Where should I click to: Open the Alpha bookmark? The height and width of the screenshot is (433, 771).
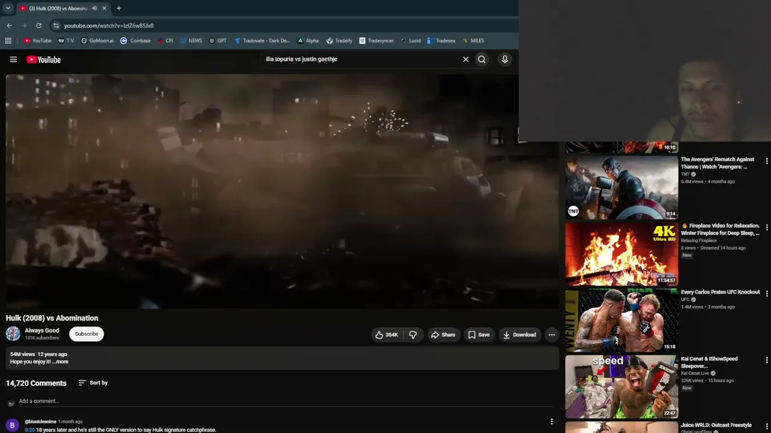pos(308,41)
